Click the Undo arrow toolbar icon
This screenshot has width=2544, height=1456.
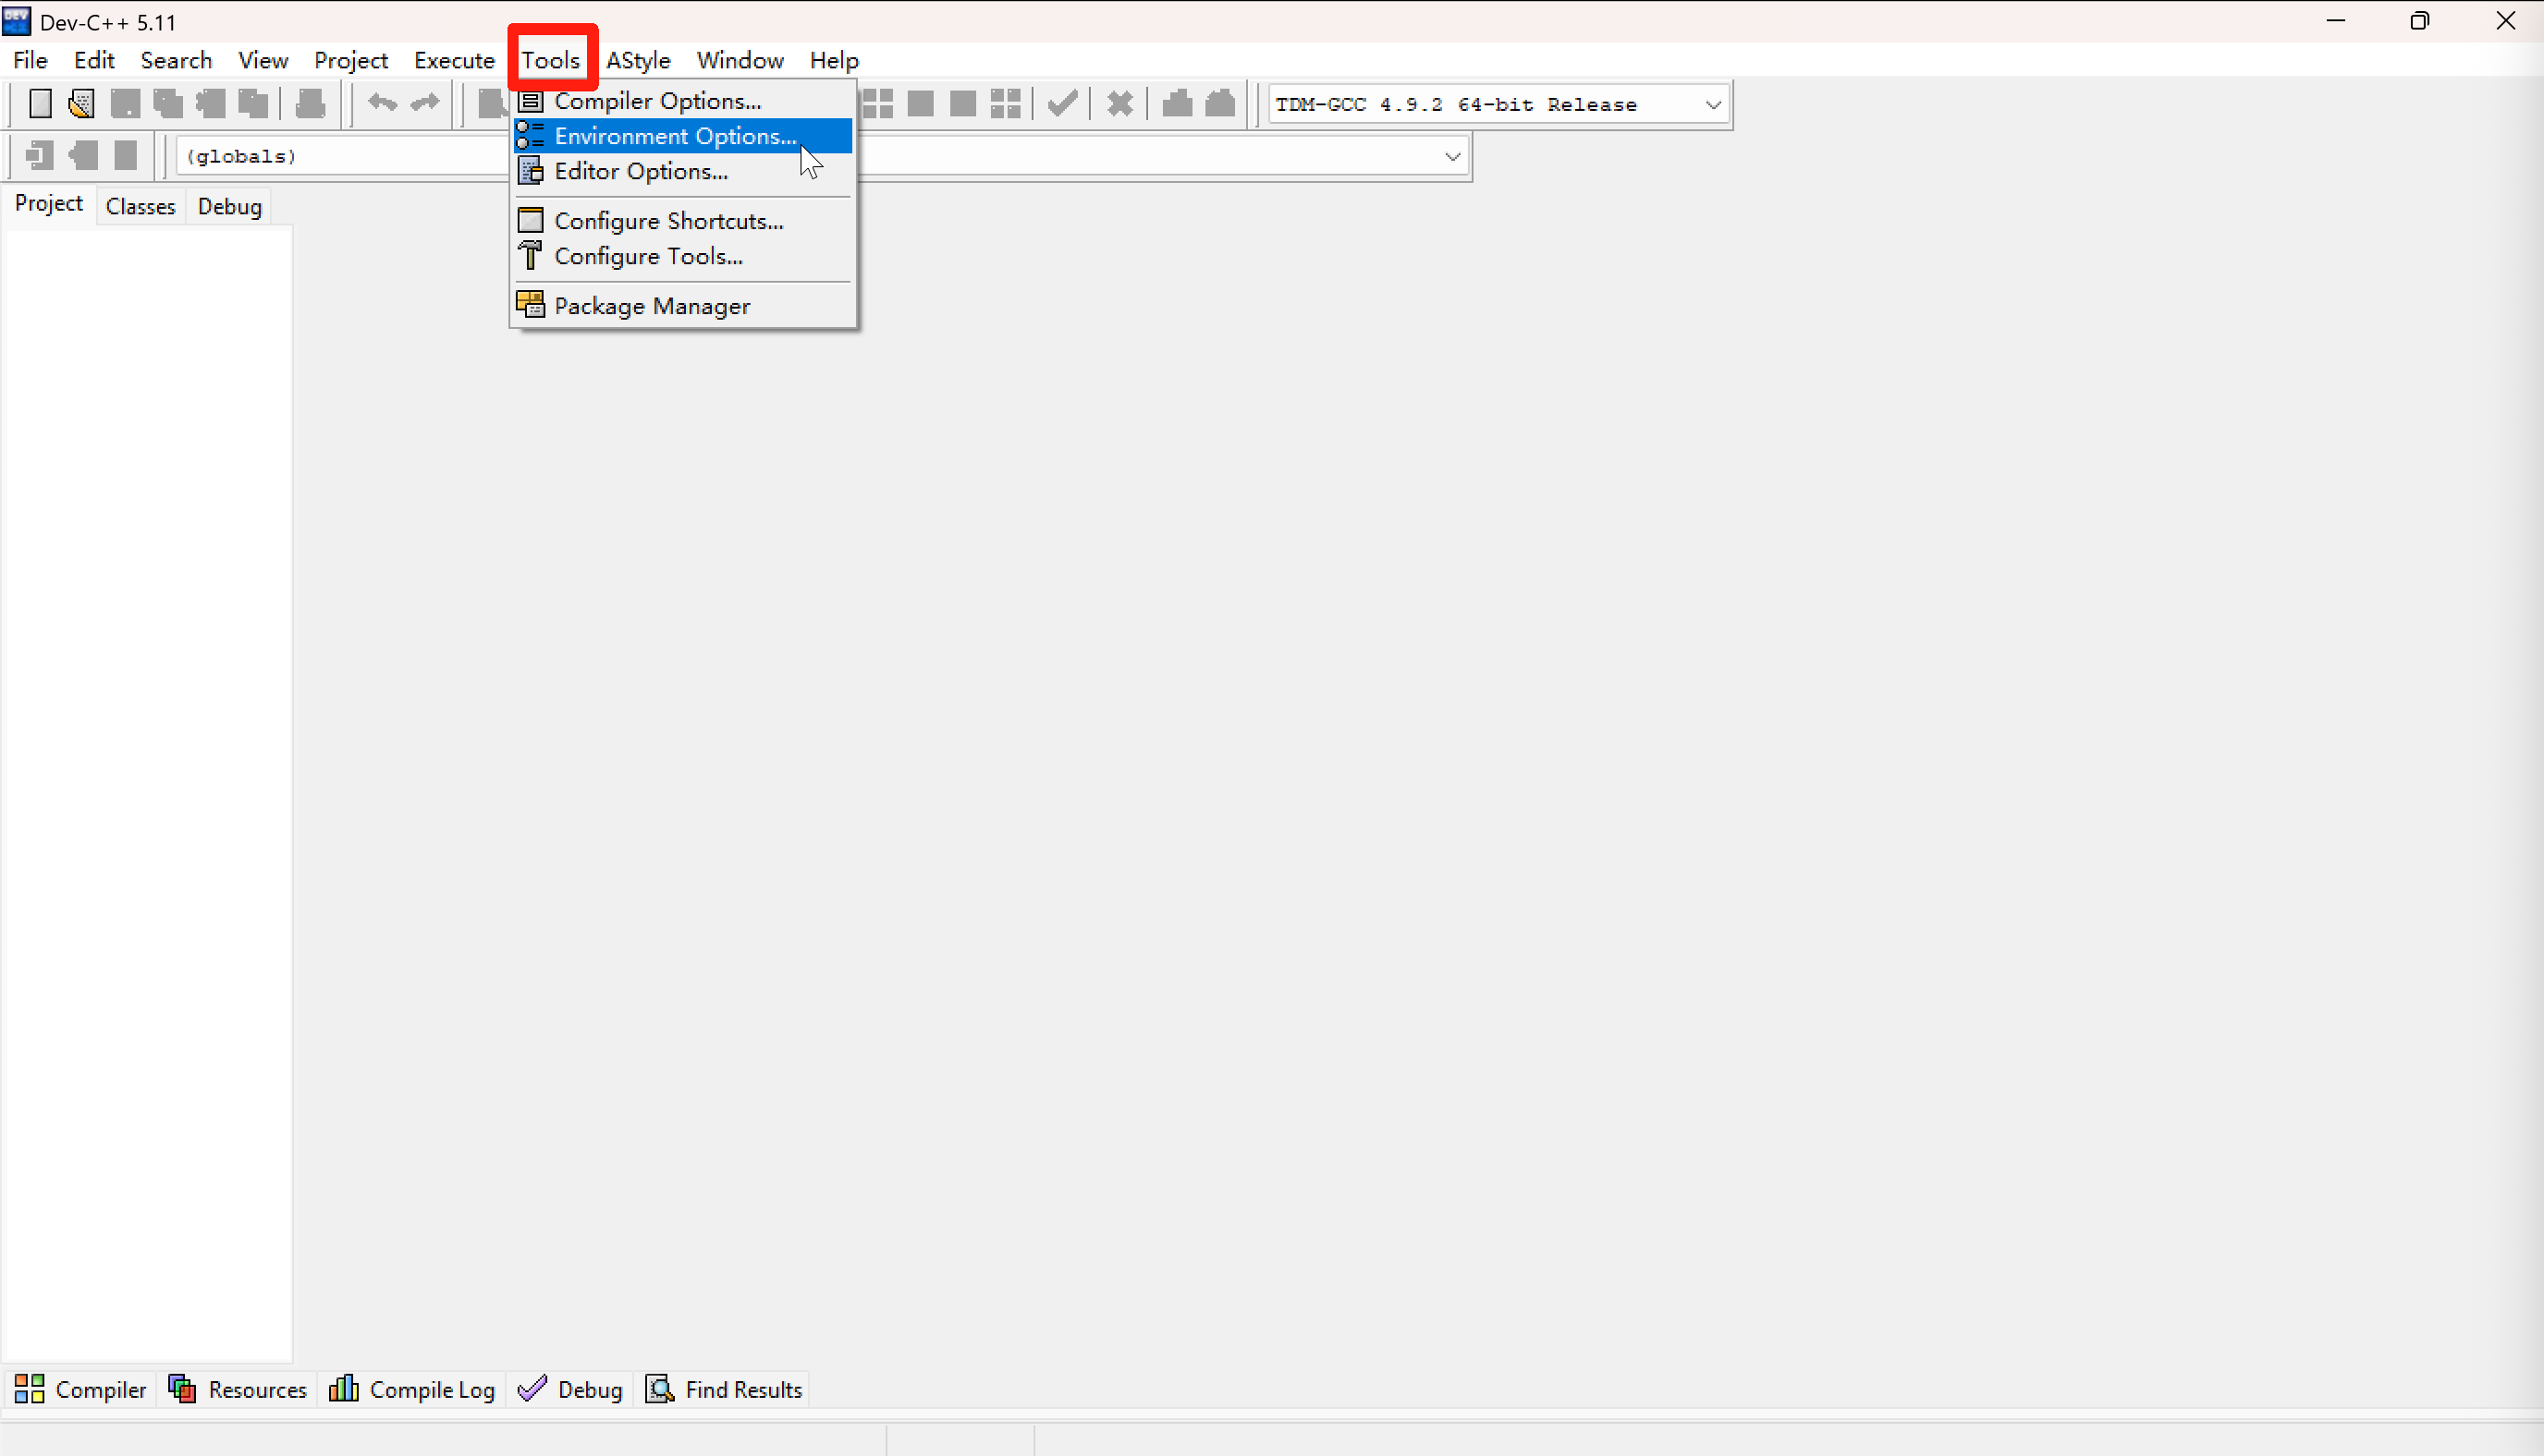pos(382,103)
